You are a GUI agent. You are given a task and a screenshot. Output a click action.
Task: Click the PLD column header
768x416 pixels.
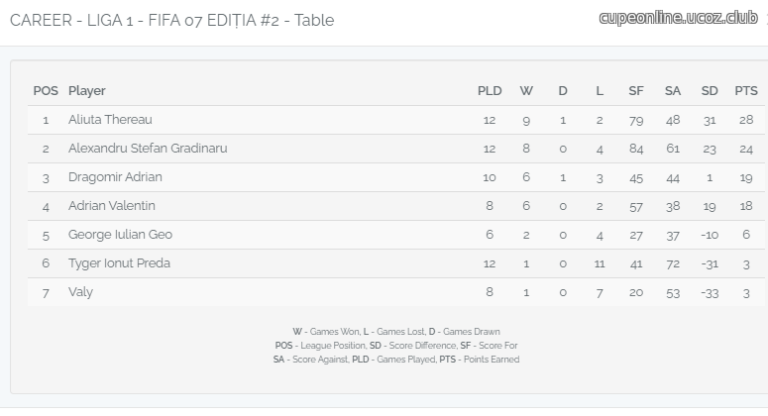coord(490,91)
